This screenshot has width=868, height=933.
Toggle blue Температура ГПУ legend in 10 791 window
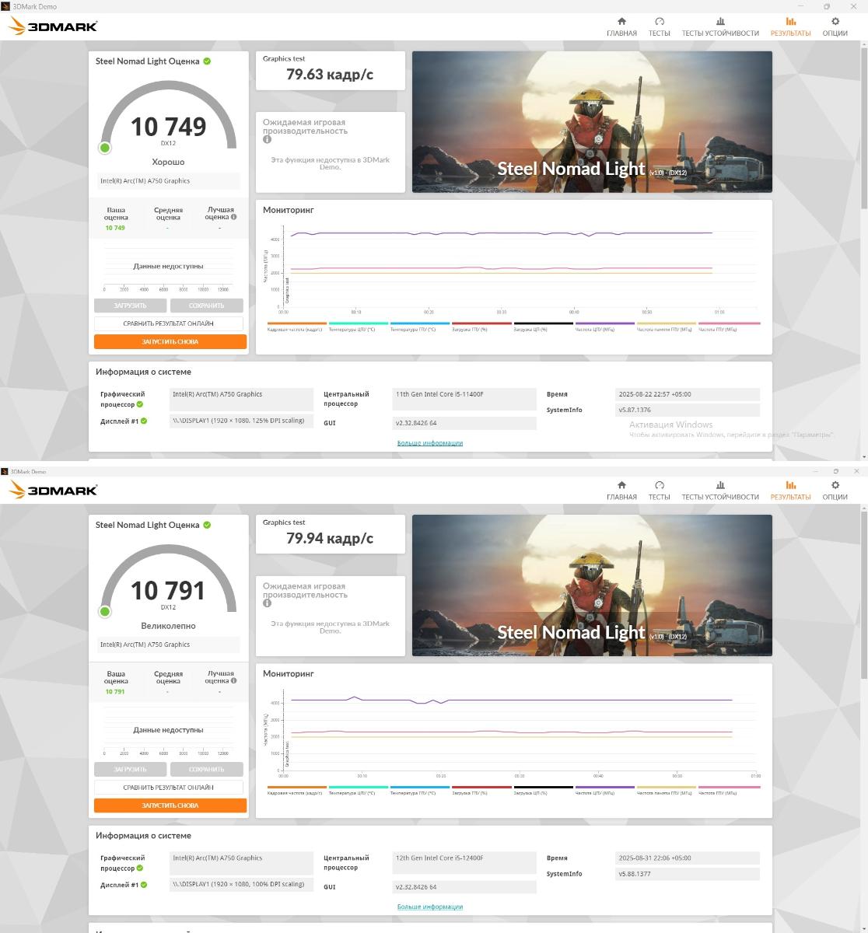pyautogui.click(x=420, y=790)
